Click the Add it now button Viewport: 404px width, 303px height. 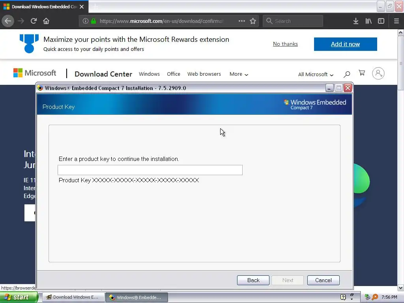[x=345, y=44]
